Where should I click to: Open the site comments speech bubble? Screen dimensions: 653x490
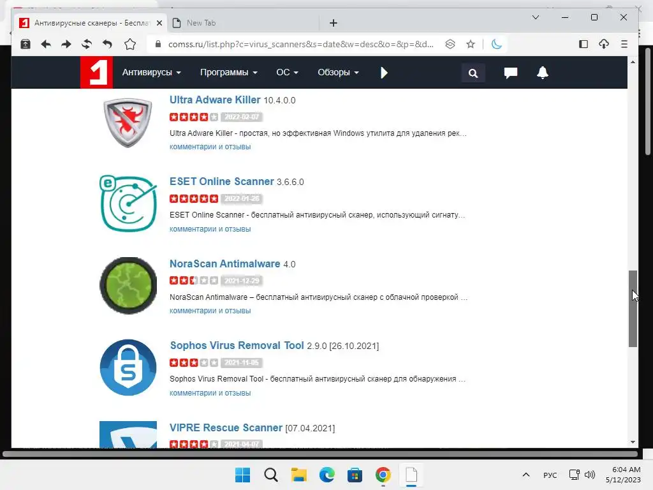tap(511, 73)
